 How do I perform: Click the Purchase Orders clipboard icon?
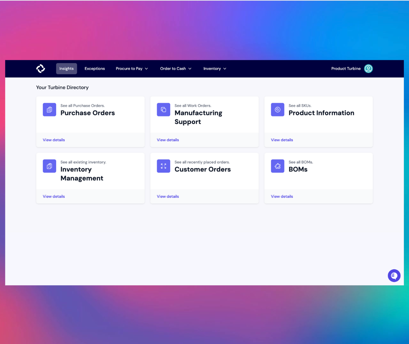[x=49, y=110]
